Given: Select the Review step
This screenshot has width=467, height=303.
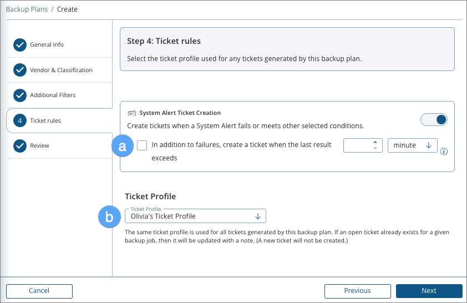Looking at the screenshot, I should 39,146.
